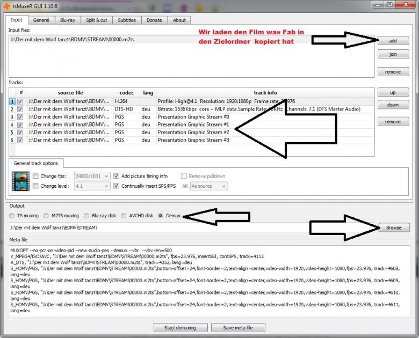Screen dimensions: 419x338
Task: Open the level 4.1 dropdown
Action: (x=92, y=186)
